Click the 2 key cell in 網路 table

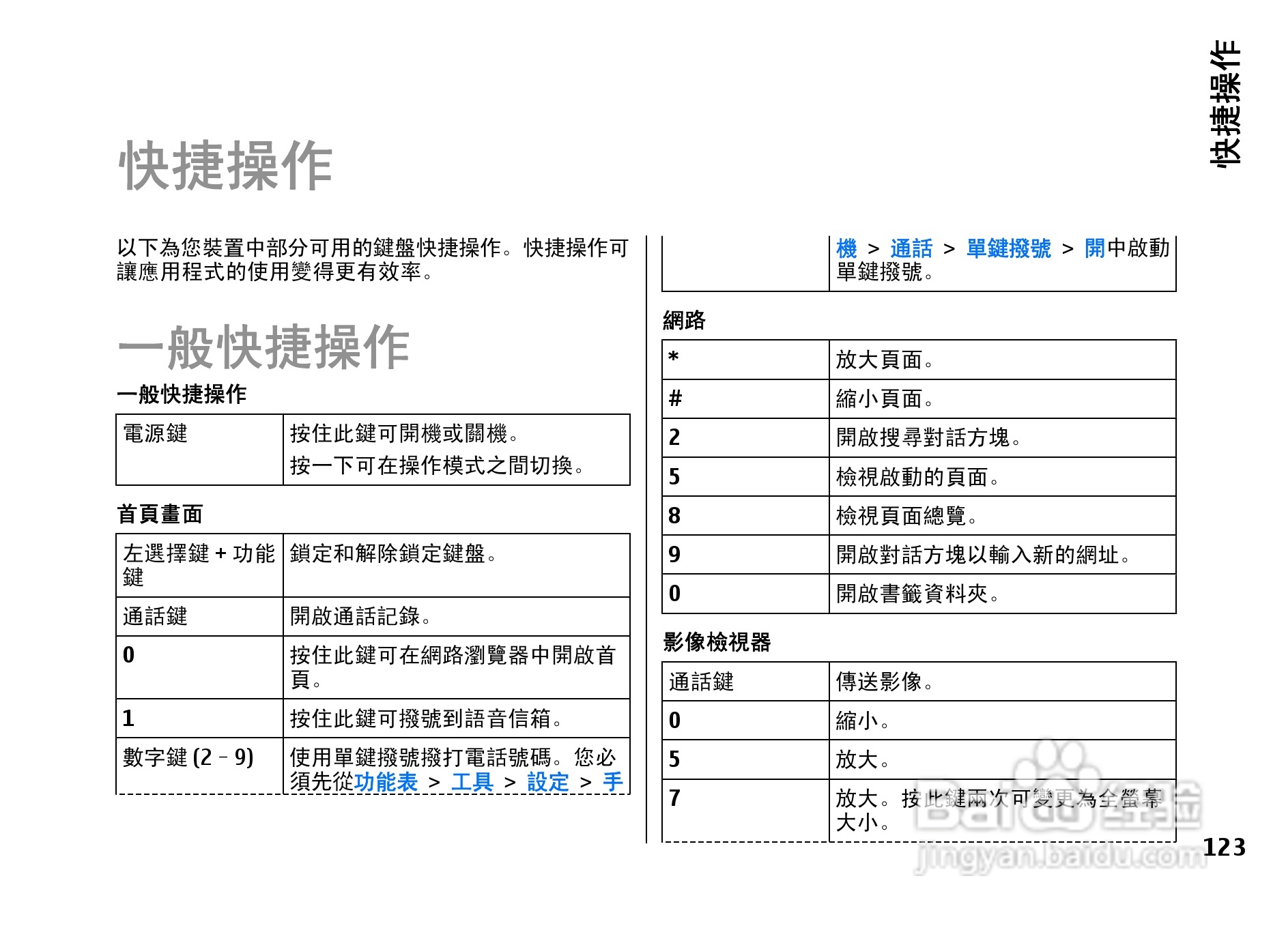pos(745,437)
